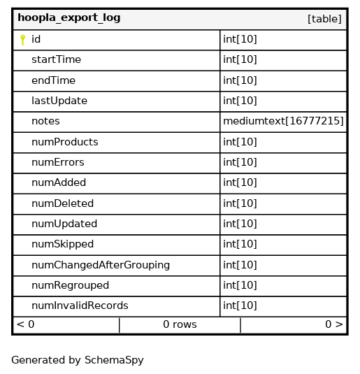Select the numChangedAfterGrouping column

point(180,266)
